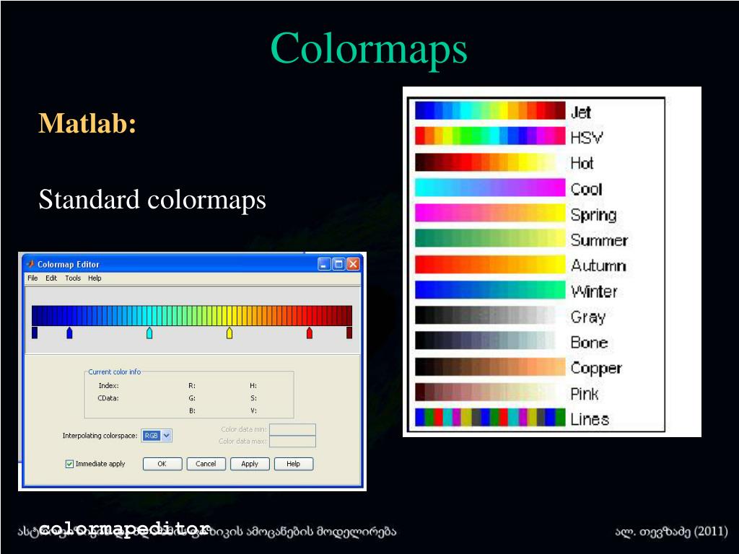Click the 'Copper' label text

tap(596, 369)
